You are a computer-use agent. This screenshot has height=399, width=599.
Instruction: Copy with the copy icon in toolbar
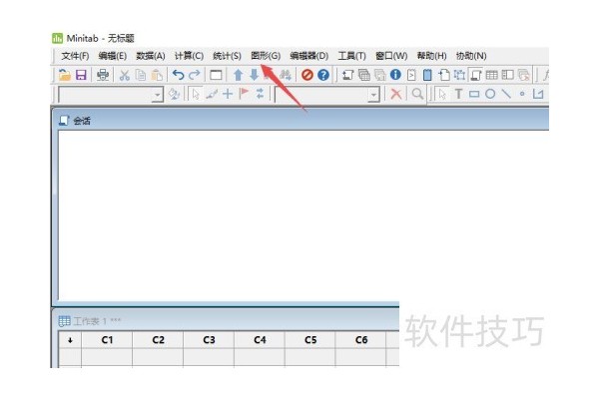141,75
